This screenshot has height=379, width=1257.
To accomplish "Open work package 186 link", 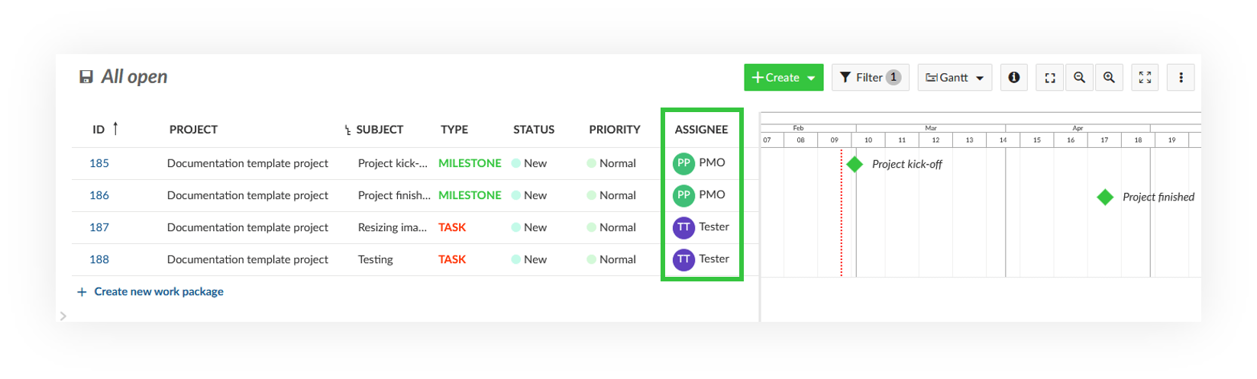I will [x=99, y=195].
